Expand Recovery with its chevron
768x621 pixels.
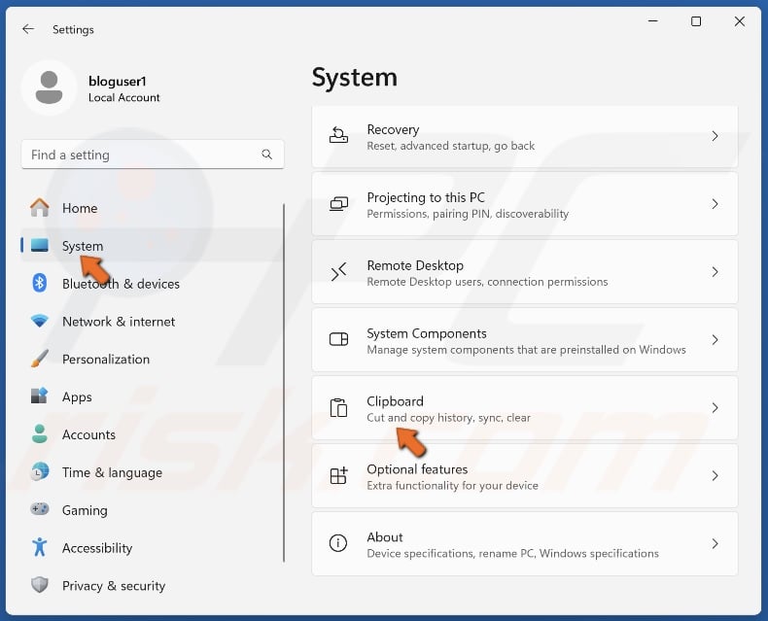pyautogui.click(x=716, y=136)
